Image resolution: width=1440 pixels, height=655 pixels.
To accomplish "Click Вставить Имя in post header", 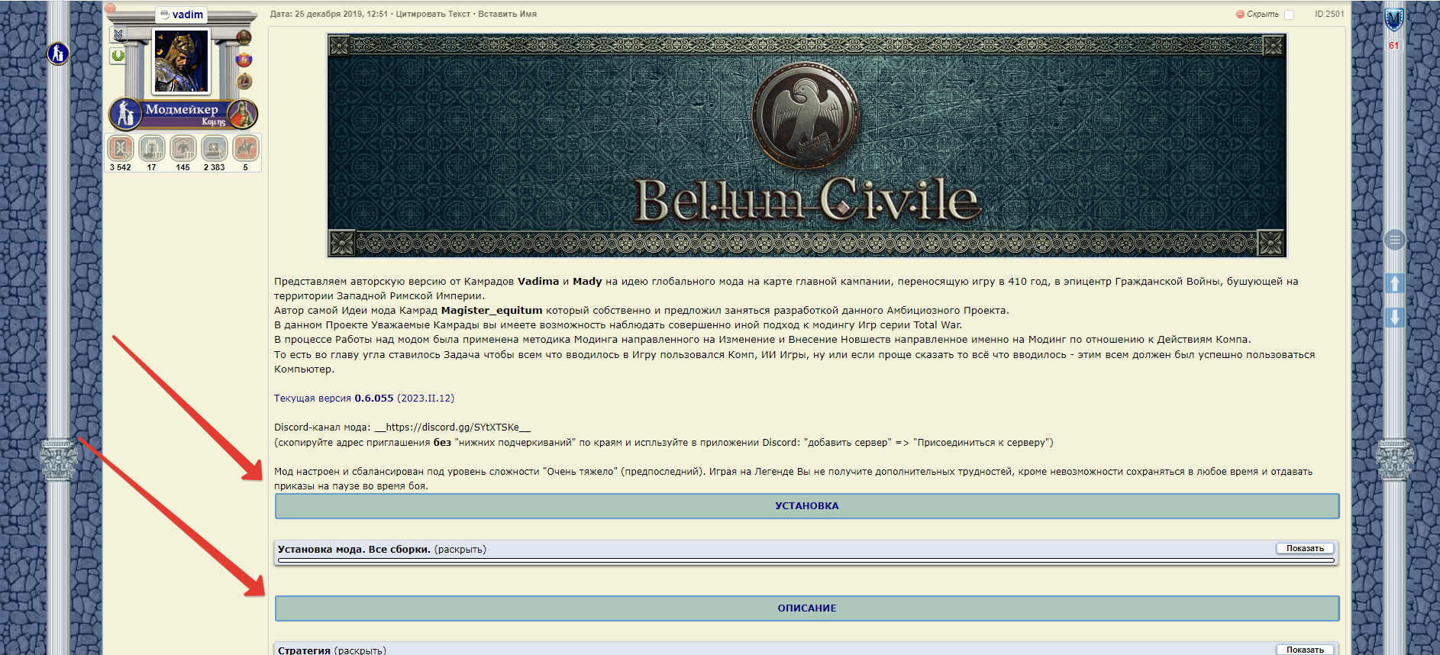I will click(x=507, y=14).
